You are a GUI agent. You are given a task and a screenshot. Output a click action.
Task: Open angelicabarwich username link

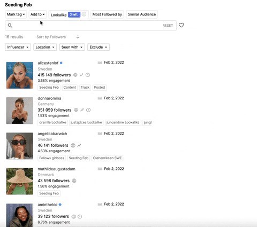click(52, 134)
